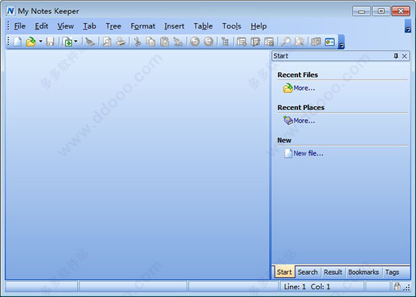The image size is (416, 297).
Task: Expand the arrow beside the green document icon
Action: [x=76, y=41]
